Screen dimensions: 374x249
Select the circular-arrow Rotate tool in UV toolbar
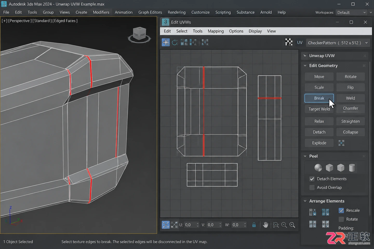[175, 42]
